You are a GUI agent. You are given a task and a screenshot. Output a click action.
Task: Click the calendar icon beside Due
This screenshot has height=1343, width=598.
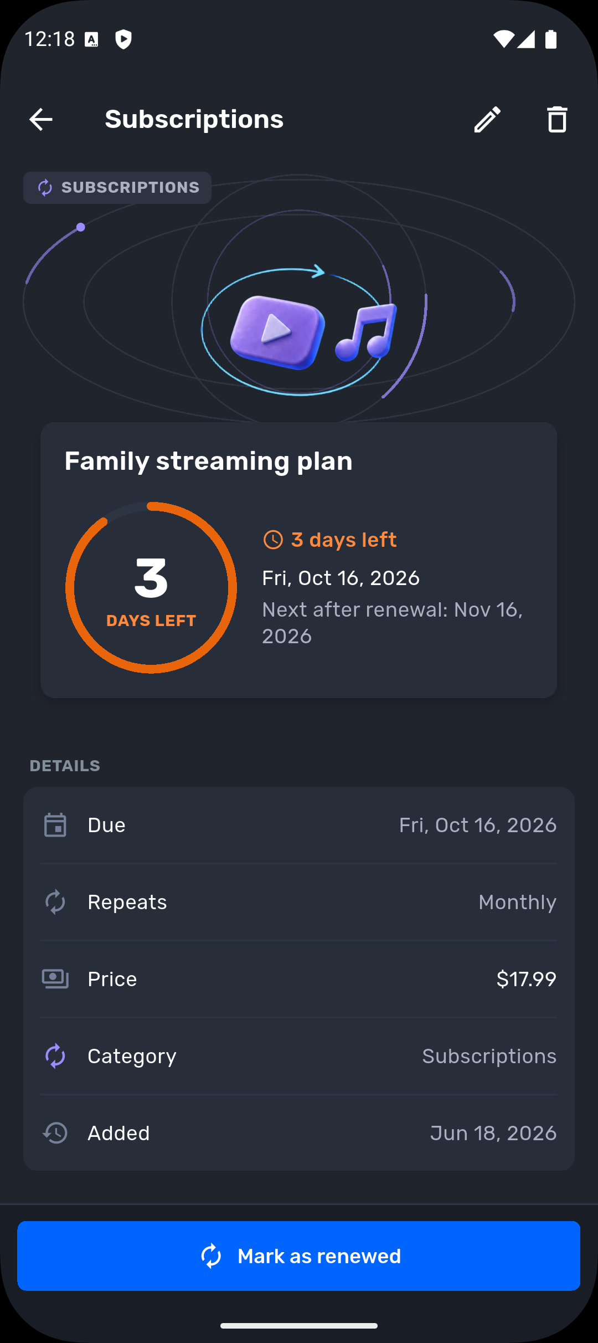pos(55,825)
